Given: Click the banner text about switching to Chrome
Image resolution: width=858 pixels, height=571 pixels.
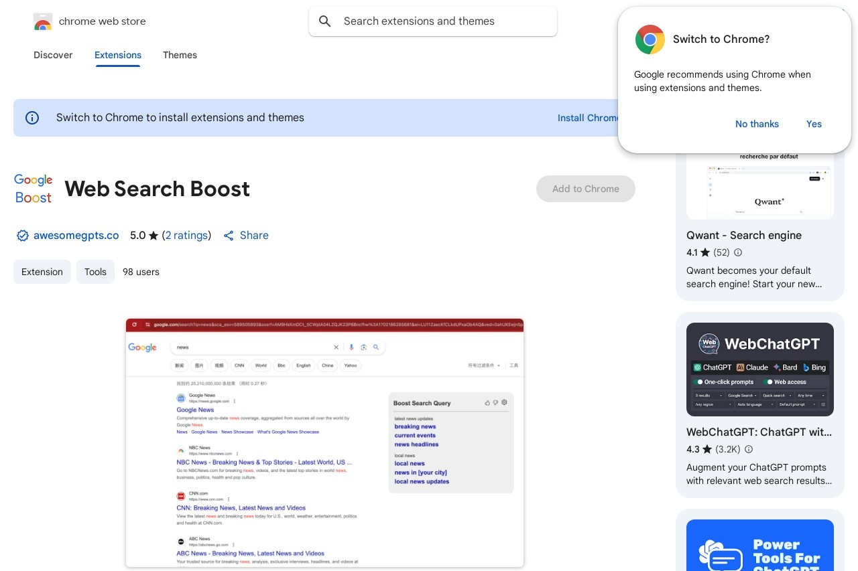Looking at the screenshot, I should point(180,118).
